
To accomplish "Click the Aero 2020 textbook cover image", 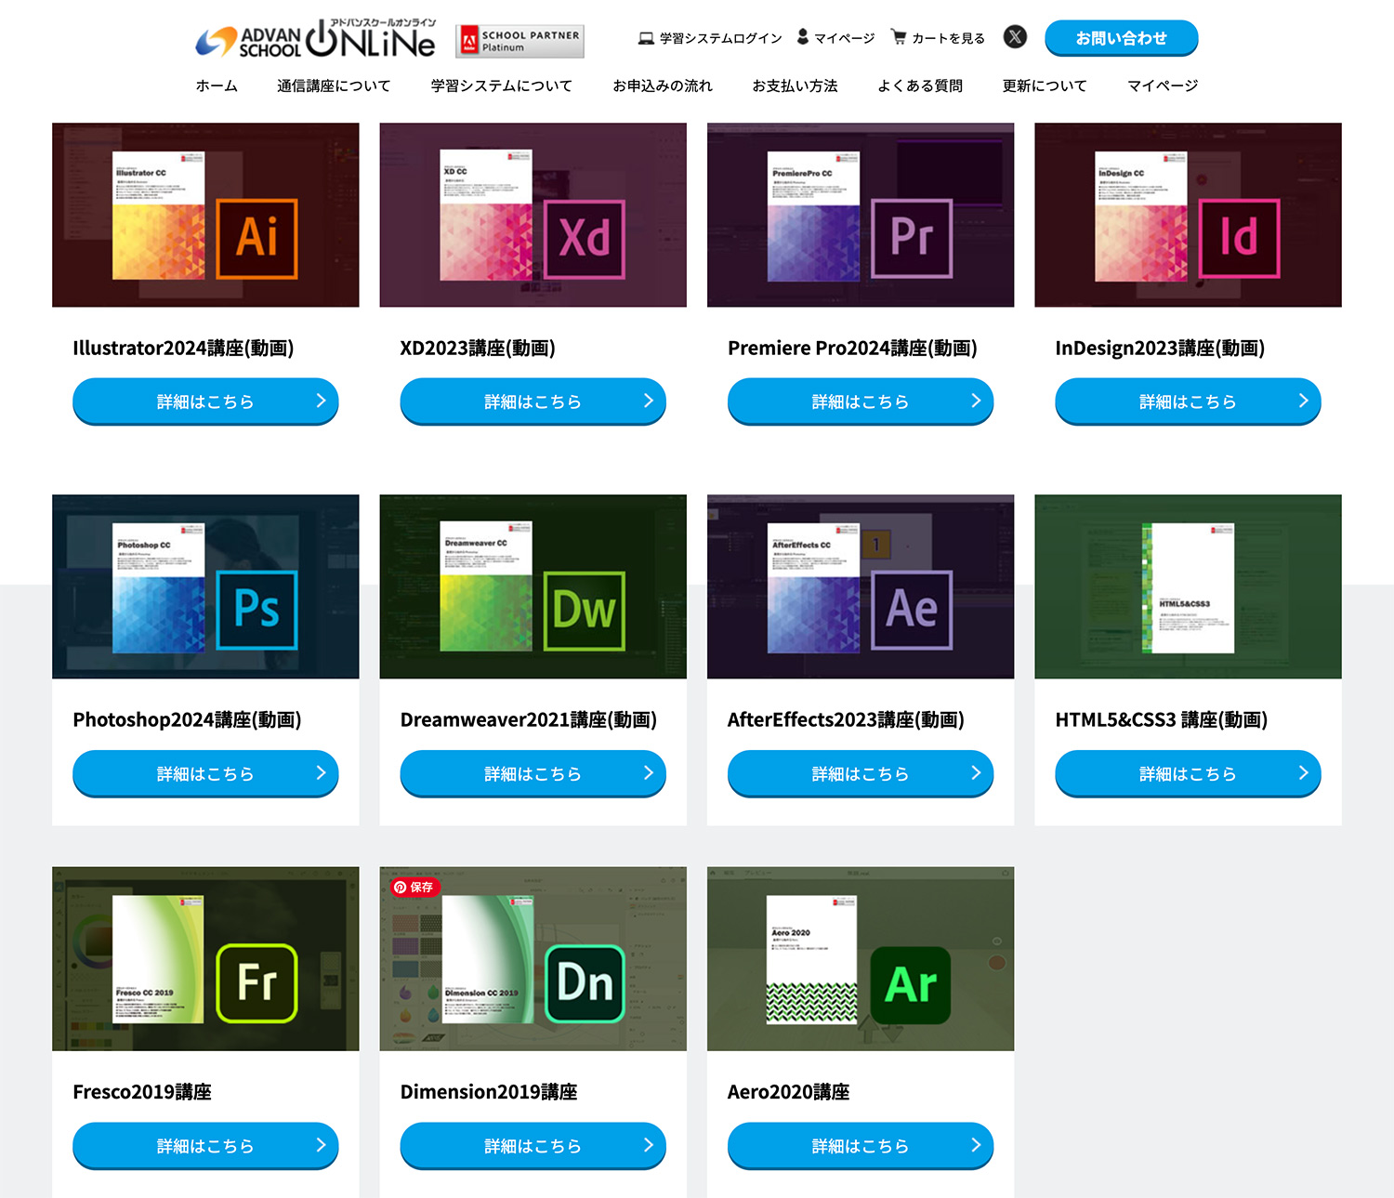I will click(811, 960).
